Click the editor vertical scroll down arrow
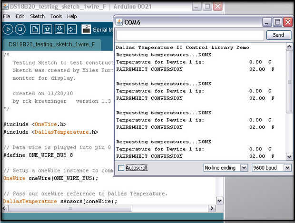295x223 pixels. tap(219, 201)
